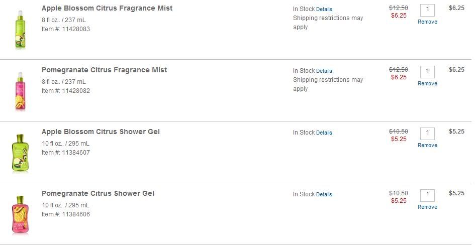This screenshot has width=476, height=246.
Task: View stock Details for Apple Blossom Fragrance Mist
Action: coord(324,9)
